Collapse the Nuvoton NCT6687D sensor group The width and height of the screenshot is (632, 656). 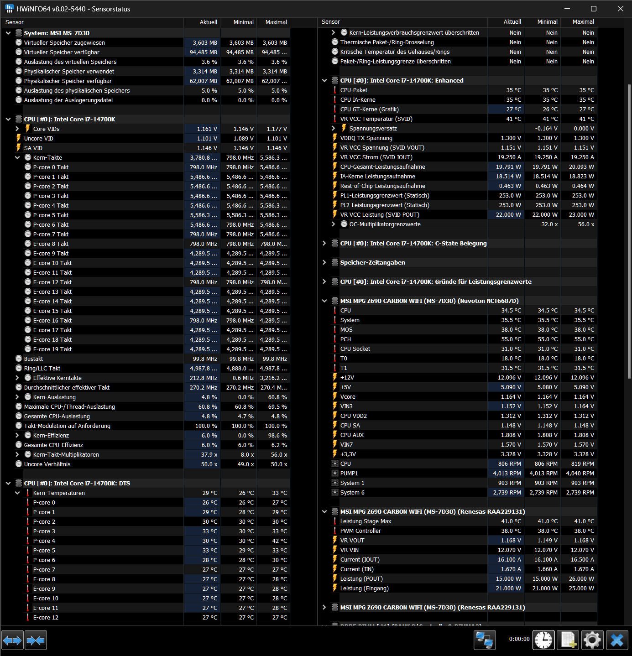coord(324,301)
